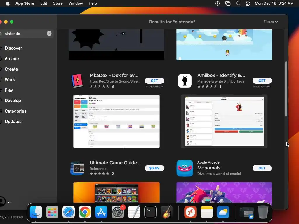Open the Edit menu
299x224 pixels.
tap(44, 3)
